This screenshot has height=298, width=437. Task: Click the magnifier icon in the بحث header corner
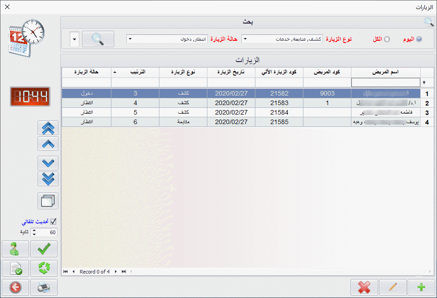tap(428, 21)
